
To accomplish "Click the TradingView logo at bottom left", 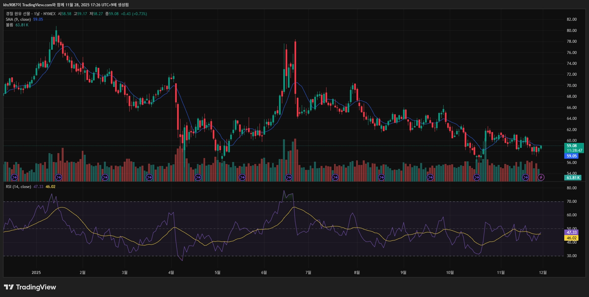I will tap(29, 287).
